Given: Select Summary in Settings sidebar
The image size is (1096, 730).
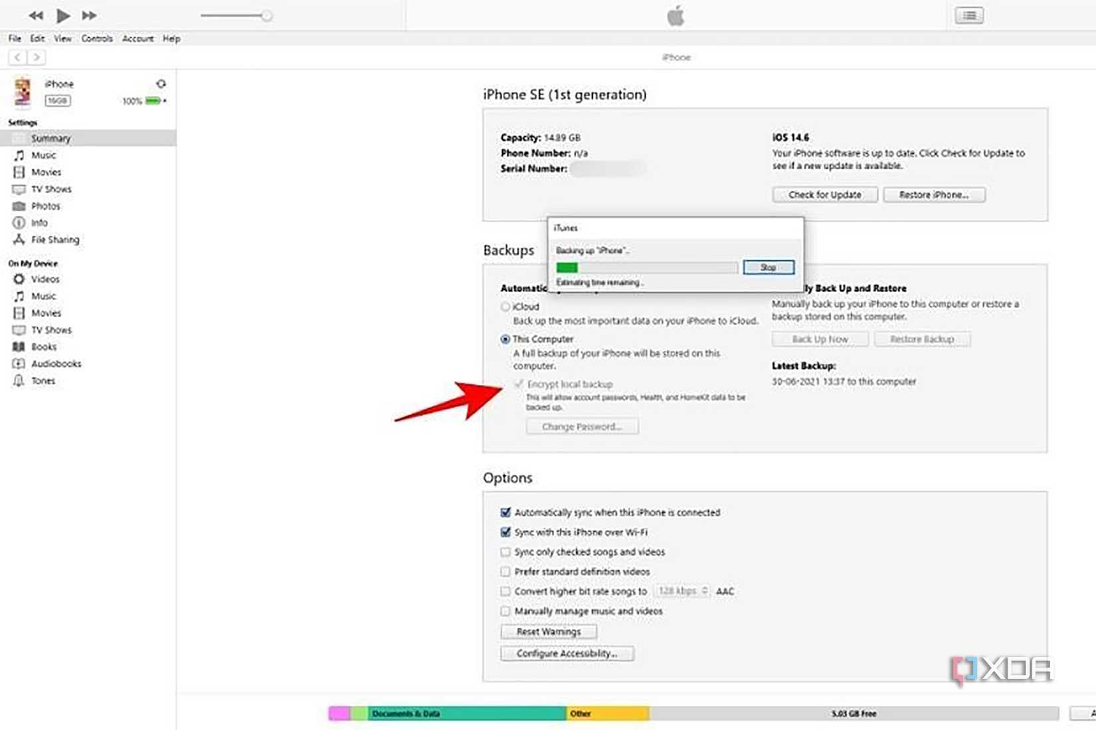Looking at the screenshot, I should 88,138.
